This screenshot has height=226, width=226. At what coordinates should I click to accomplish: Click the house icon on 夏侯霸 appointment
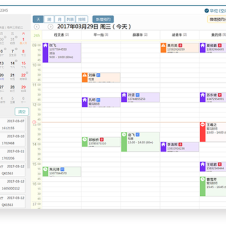tap(203, 45)
